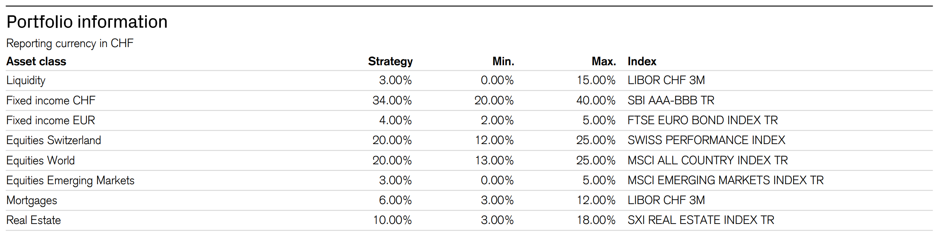Select the Real Estate row label
This screenshot has width=939, height=240.
[34, 220]
